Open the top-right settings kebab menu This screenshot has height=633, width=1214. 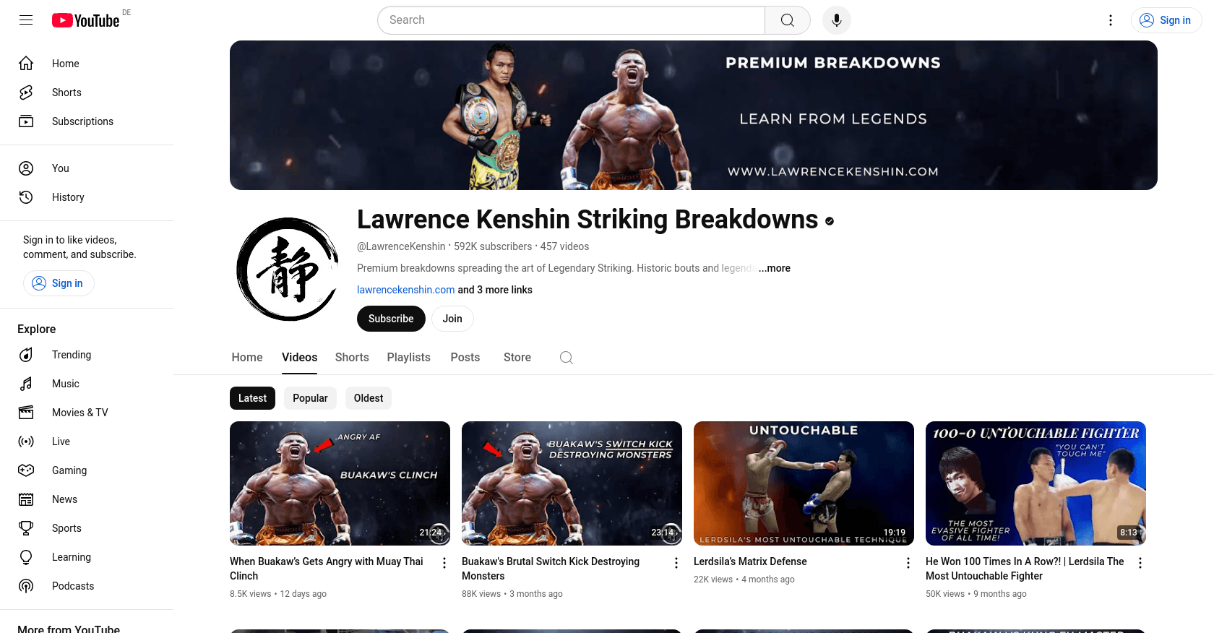pos(1111,20)
